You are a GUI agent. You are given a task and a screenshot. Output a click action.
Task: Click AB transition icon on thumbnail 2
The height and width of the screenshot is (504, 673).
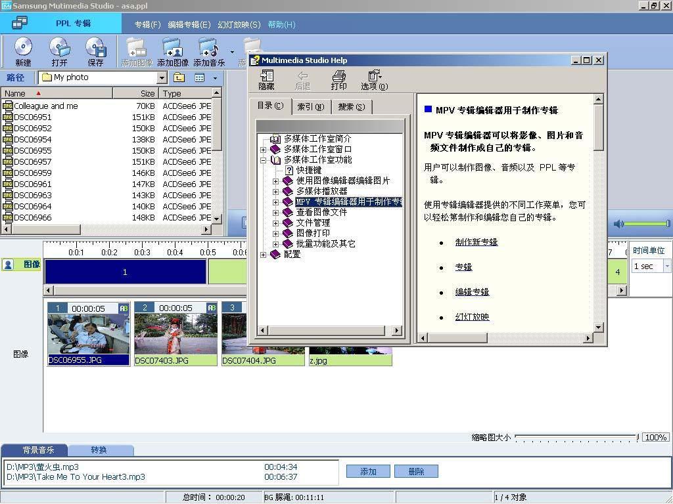[212, 308]
